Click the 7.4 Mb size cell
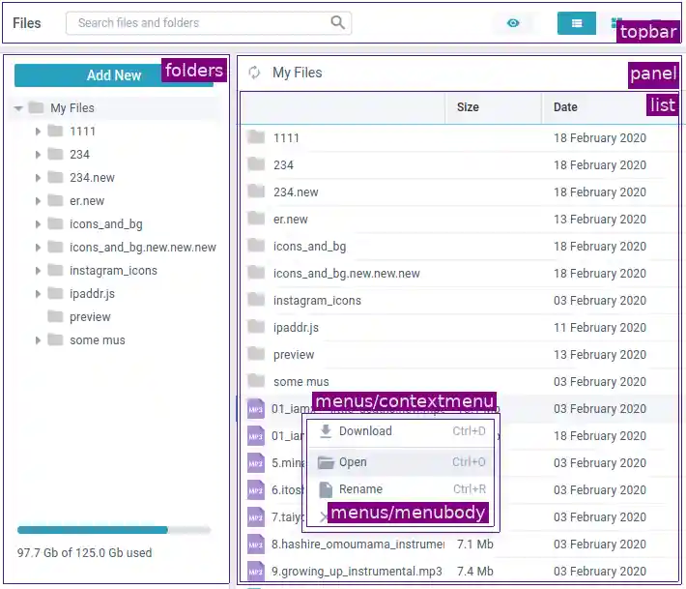686x589 pixels. [474, 571]
